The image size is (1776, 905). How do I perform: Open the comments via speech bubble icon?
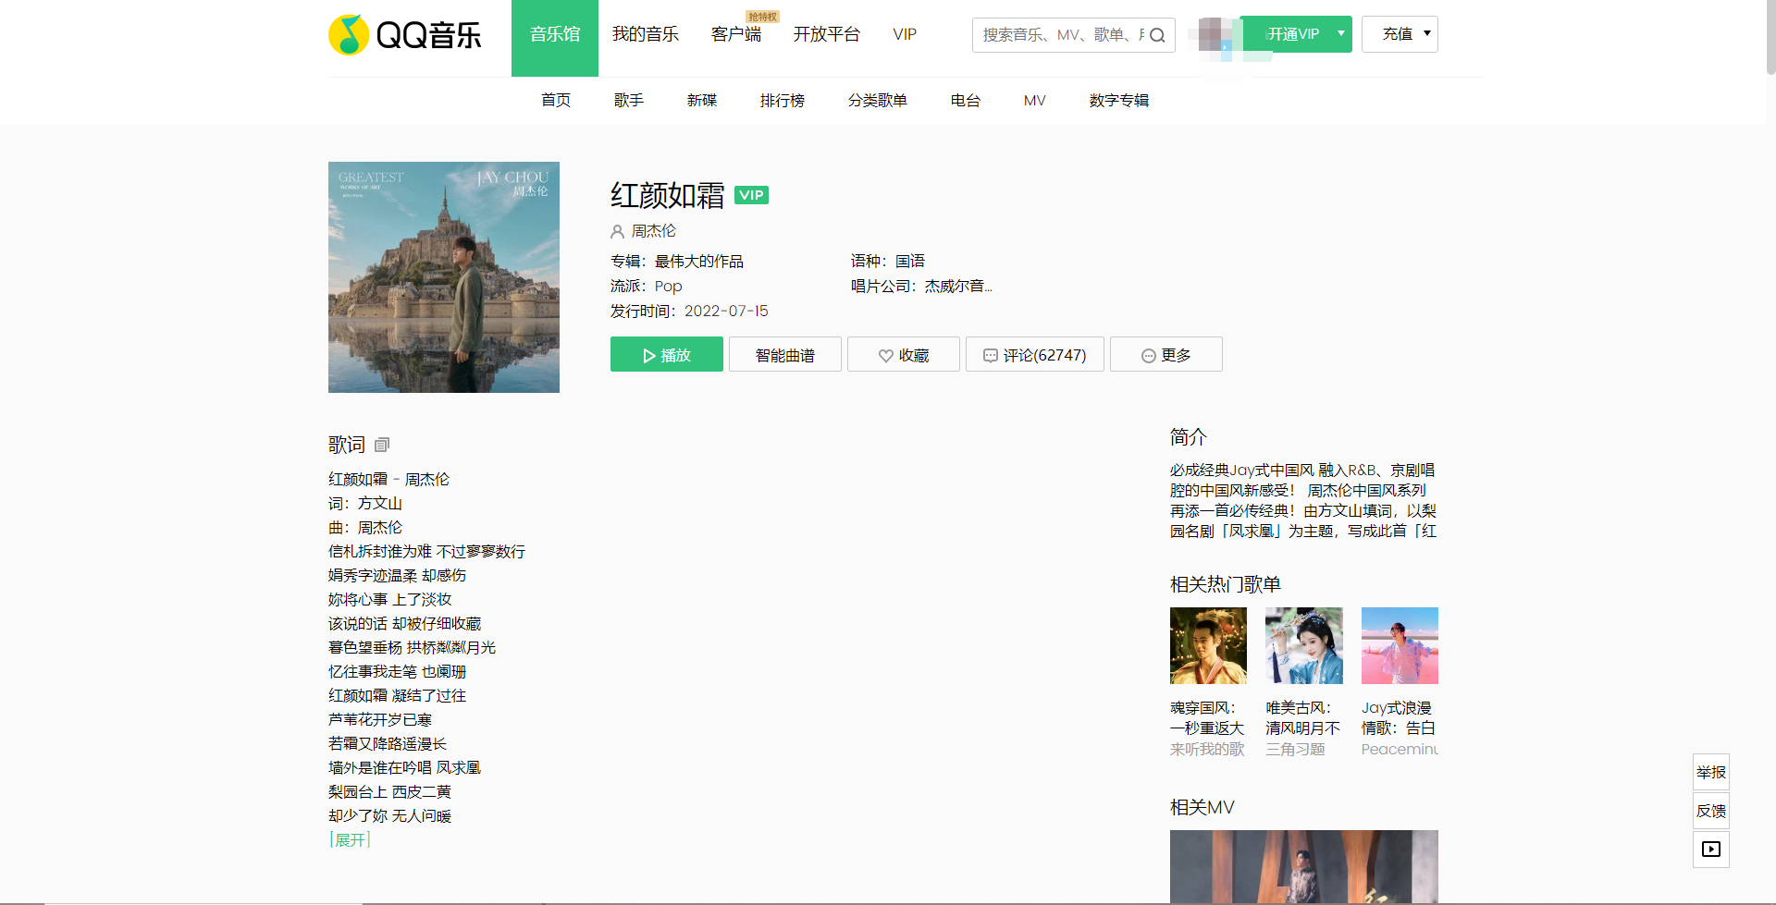pos(991,355)
